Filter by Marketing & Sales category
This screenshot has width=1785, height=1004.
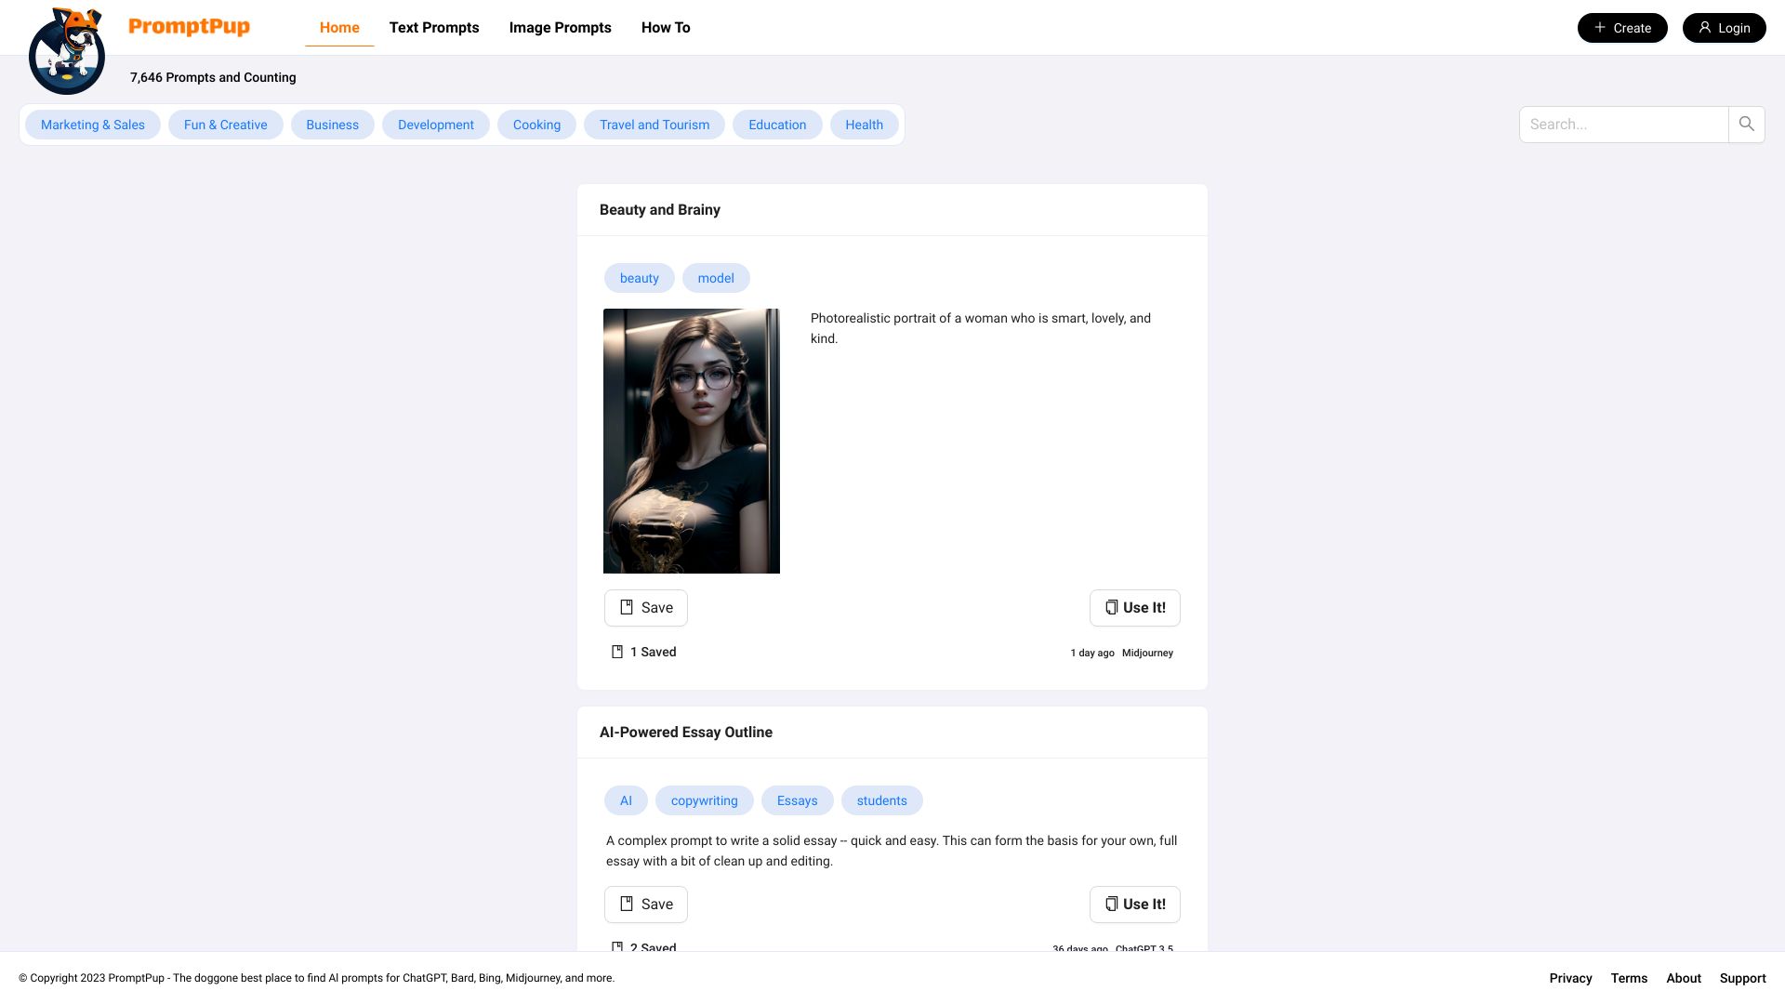pos(93,125)
